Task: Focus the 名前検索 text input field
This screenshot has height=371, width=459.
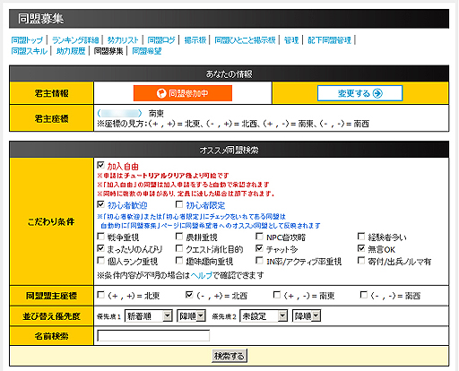Action: [x=153, y=336]
